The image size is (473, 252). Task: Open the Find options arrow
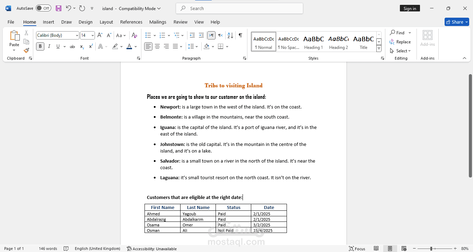410,33
